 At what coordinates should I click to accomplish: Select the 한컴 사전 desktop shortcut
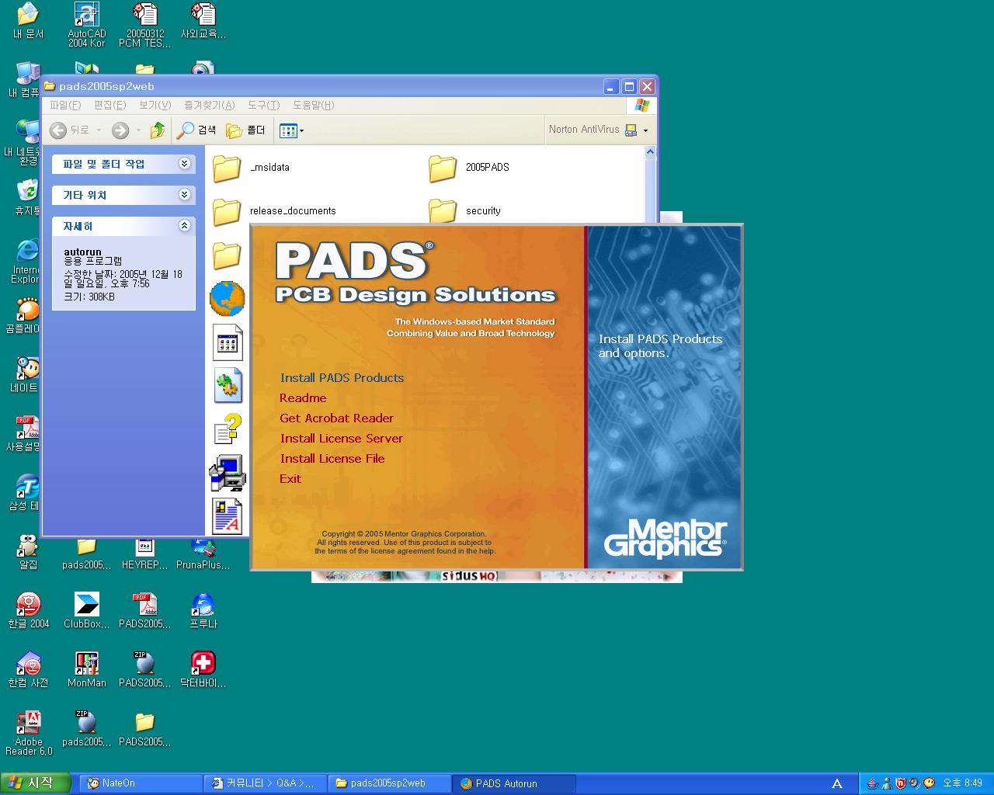coord(28,669)
